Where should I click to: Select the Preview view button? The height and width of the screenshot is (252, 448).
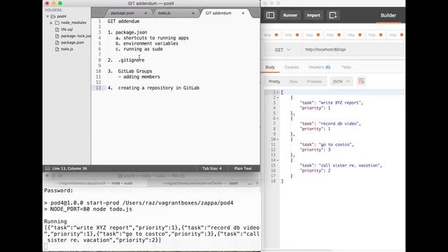pyautogui.click(x=314, y=81)
